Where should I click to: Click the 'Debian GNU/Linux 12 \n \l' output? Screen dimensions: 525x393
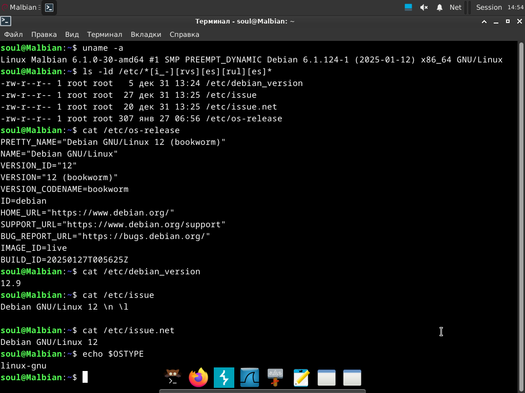click(64, 307)
